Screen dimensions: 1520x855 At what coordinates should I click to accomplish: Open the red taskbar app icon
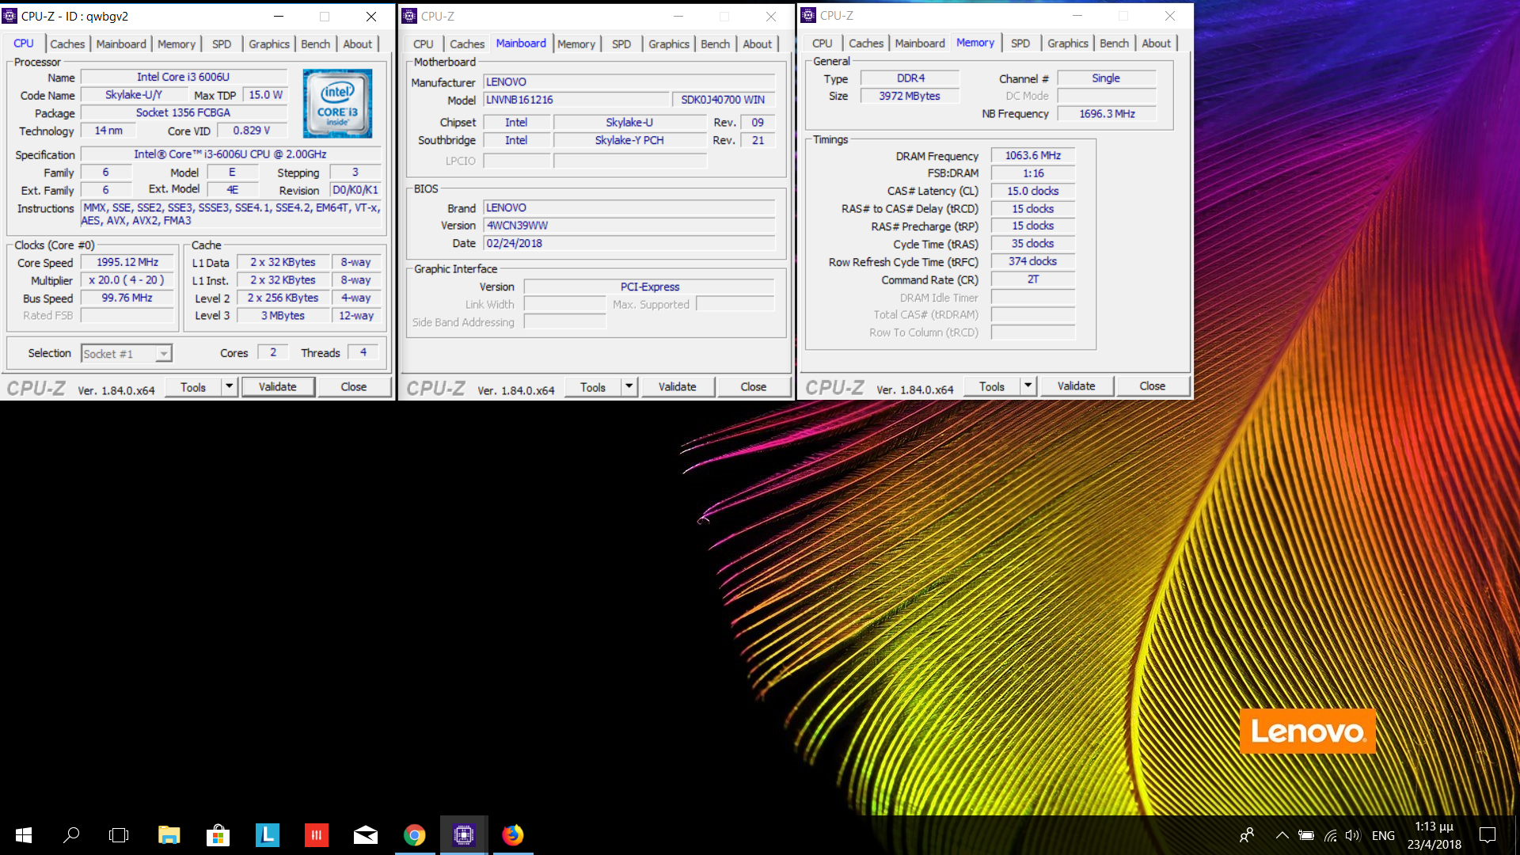(317, 835)
